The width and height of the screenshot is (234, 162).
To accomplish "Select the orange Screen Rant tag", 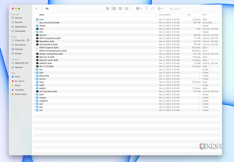I will pos(21,94).
